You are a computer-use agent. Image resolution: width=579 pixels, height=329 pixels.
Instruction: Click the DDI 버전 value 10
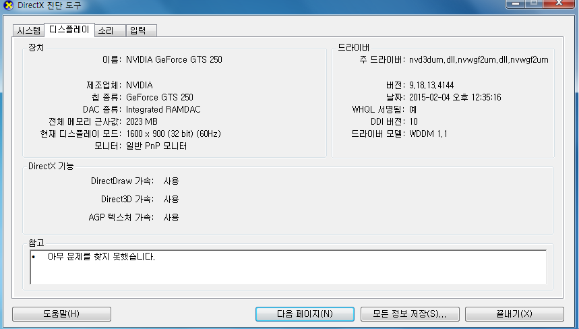pos(413,122)
